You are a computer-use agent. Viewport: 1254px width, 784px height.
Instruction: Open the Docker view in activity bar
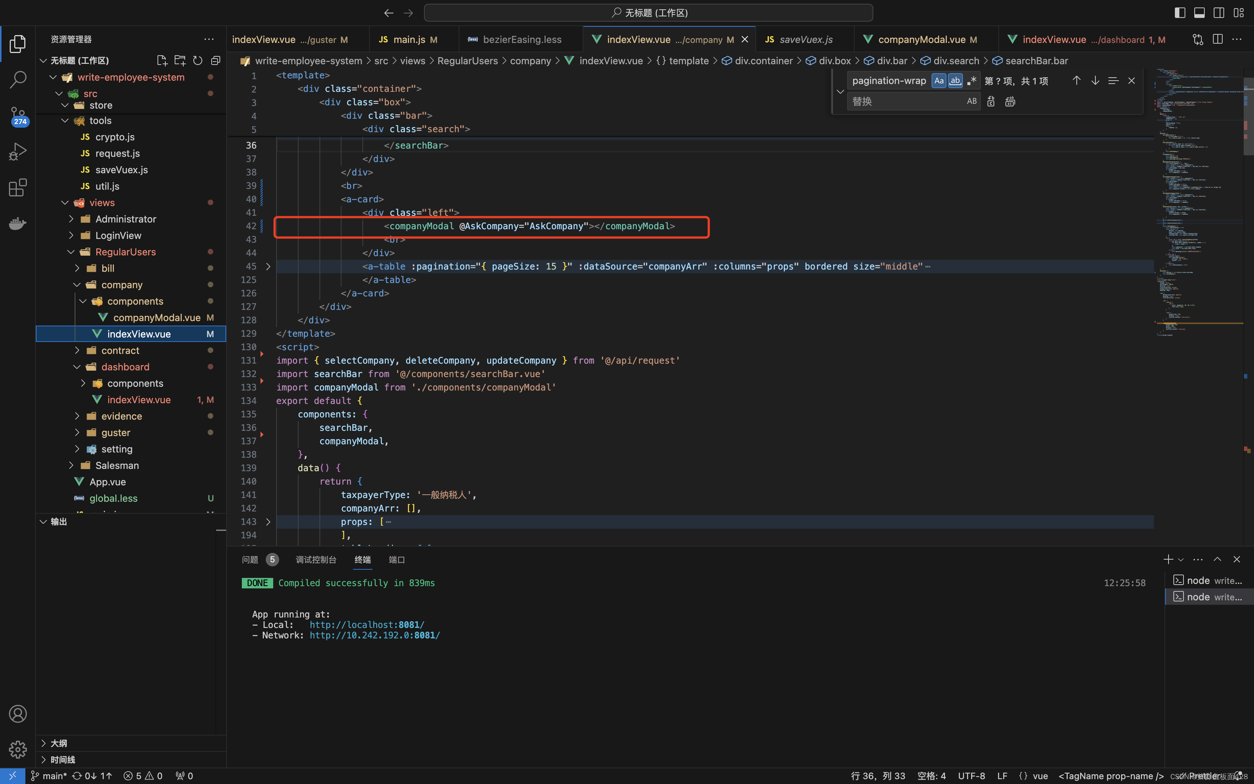pyautogui.click(x=18, y=224)
